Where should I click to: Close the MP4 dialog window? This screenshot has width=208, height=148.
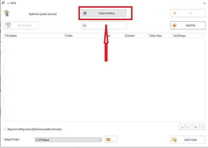coord(204,3)
